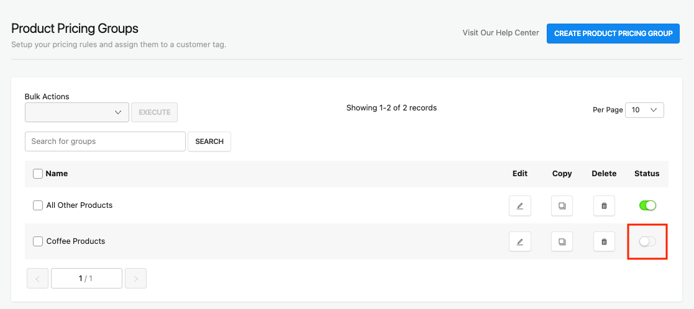Click the All Other Products name

click(x=80, y=205)
